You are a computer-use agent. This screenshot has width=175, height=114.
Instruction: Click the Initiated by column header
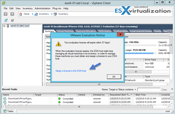coord(100,95)
